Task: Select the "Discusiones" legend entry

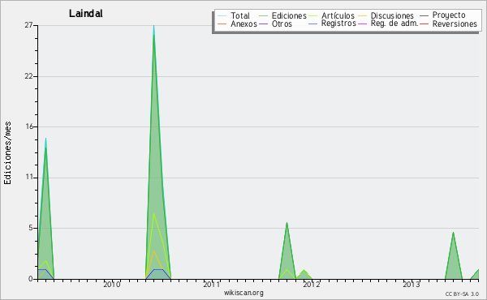Action: click(x=392, y=15)
